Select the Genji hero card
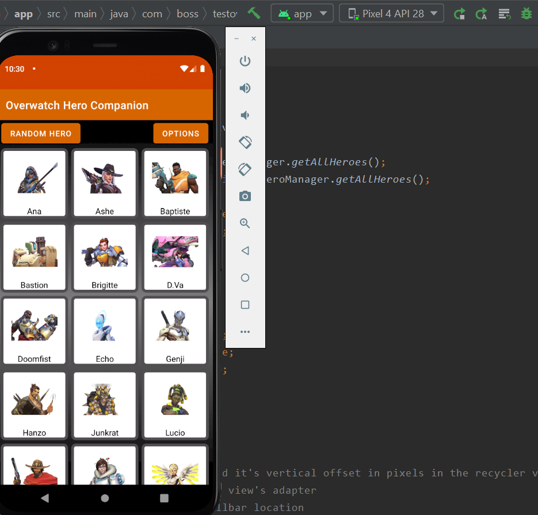This screenshot has height=515, width=538. click(x=175, y=331)
